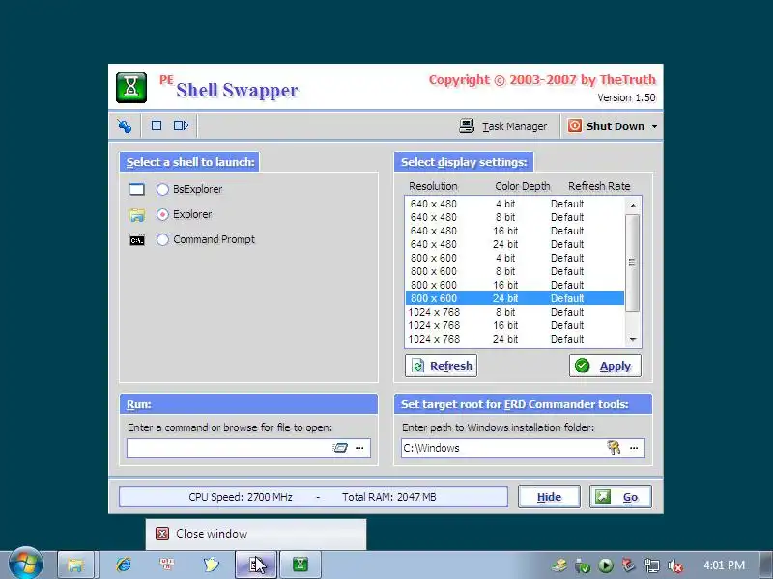Image resolution: width=773 pixels, height=579 pixels.
Task: Select 800 x 600 16 bit row
Action: point(515,285)
